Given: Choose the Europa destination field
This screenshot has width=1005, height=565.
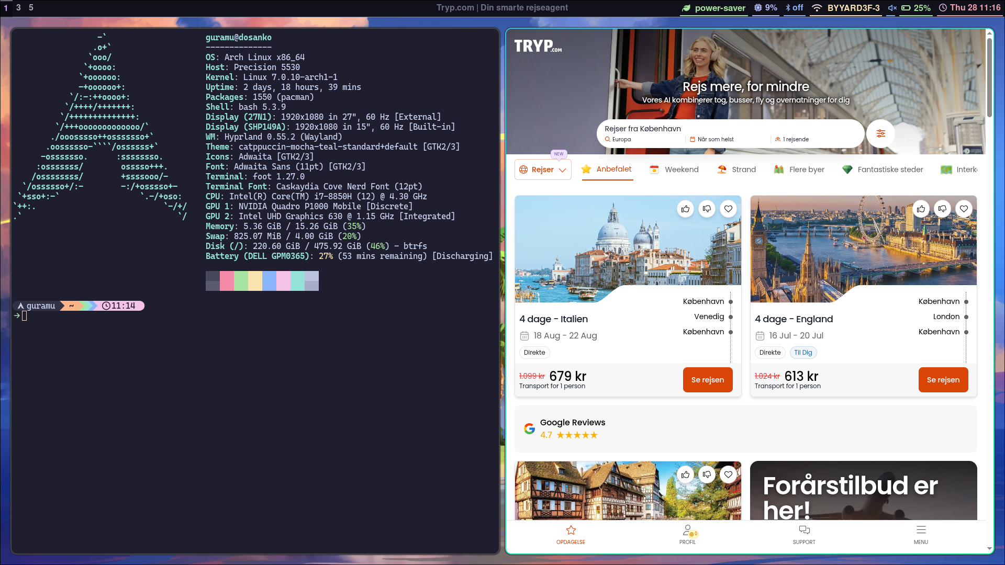Looking at the screenshot, I should 643,139.
